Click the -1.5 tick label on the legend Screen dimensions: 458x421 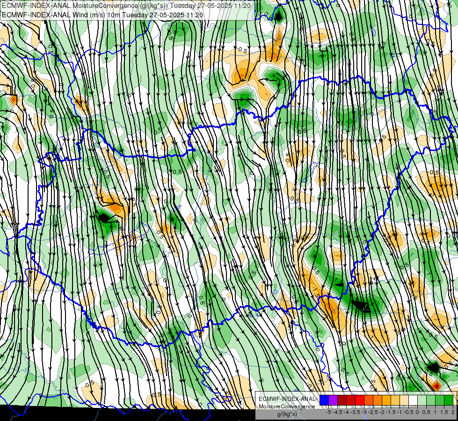(x=391, y=412)
